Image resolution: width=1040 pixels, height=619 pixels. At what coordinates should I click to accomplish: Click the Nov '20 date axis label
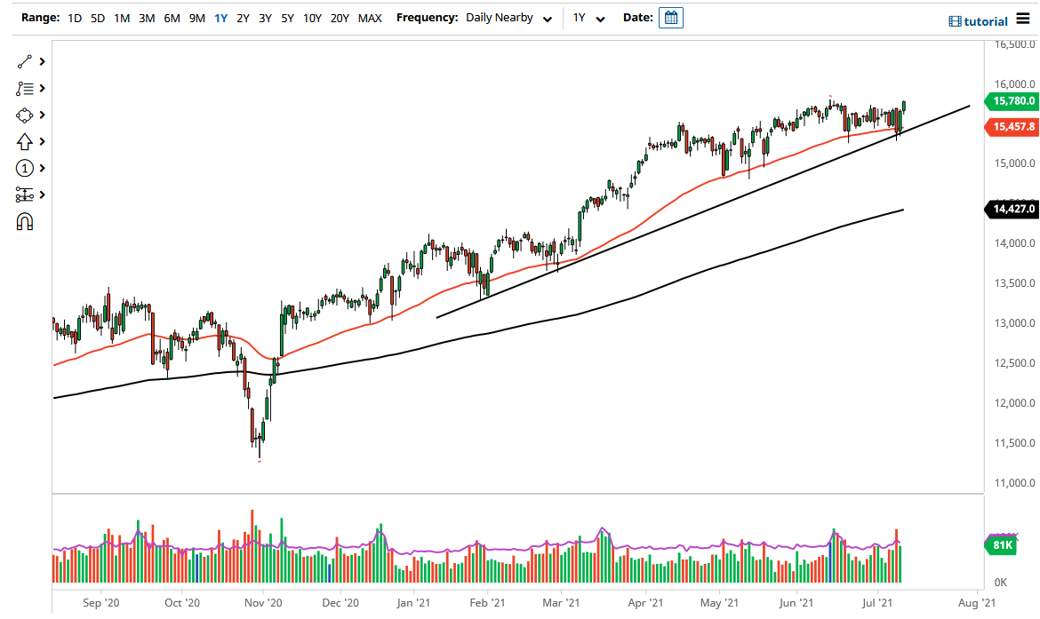click(x=263, y=602)
